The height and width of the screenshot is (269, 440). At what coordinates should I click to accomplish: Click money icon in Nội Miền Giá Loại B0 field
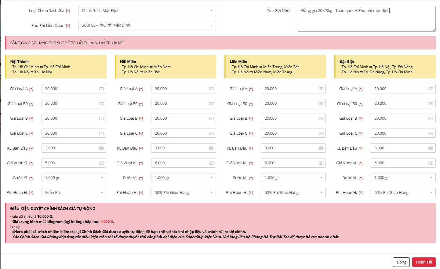[x=211, y=104]
